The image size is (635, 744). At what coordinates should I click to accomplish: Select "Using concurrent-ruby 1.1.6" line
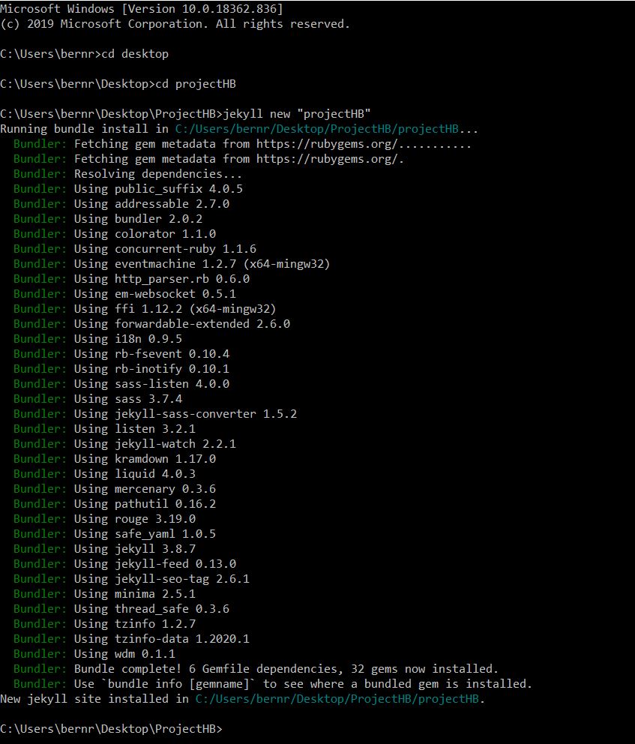tap(135, 249)
